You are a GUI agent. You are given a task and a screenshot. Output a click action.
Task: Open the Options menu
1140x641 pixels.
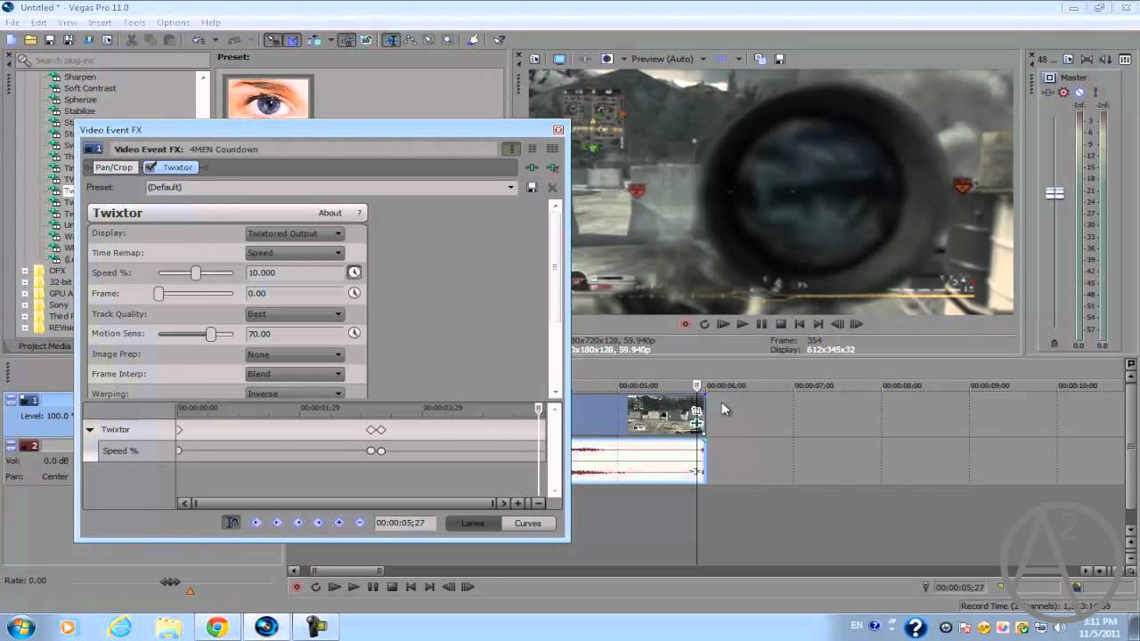(173, 22)
